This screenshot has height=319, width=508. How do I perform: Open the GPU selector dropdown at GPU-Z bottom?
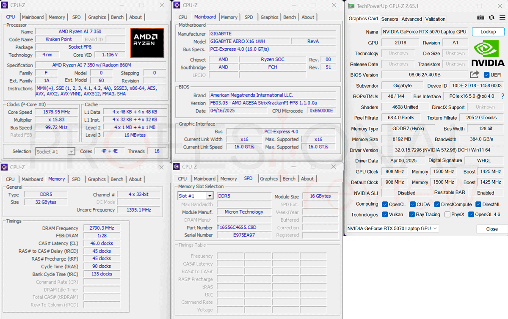coord(392,228)
